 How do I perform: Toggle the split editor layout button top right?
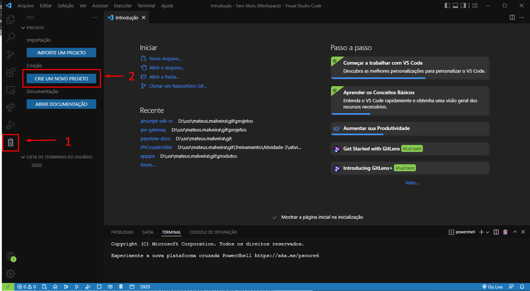coord(512,17)
